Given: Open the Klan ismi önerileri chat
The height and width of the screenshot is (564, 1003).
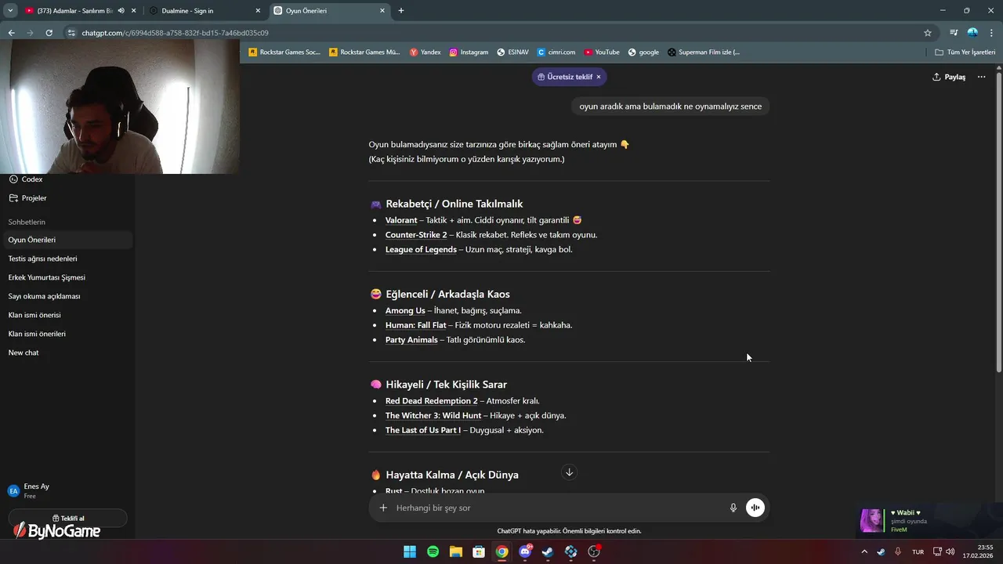Looking at the screenshot, I should pos(67,334).
